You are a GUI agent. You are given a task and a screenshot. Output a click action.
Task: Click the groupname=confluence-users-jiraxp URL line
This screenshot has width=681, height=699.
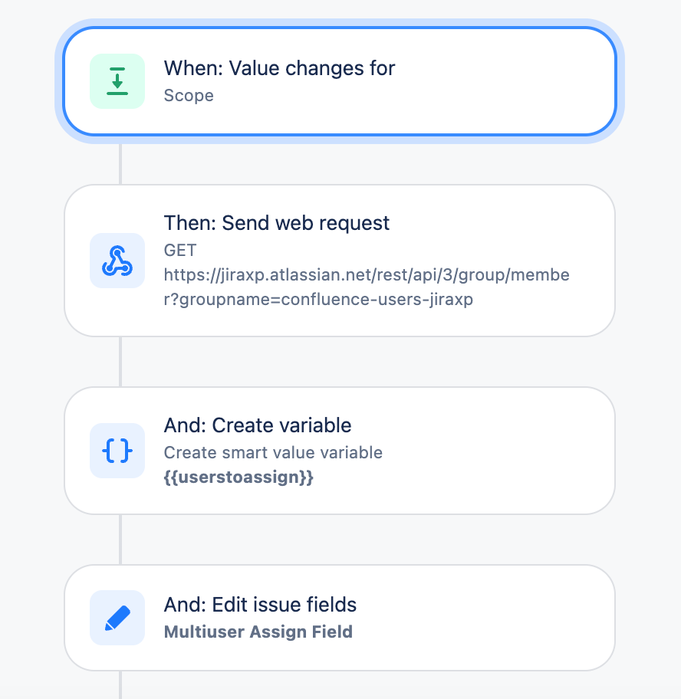(x=318, y=299)
